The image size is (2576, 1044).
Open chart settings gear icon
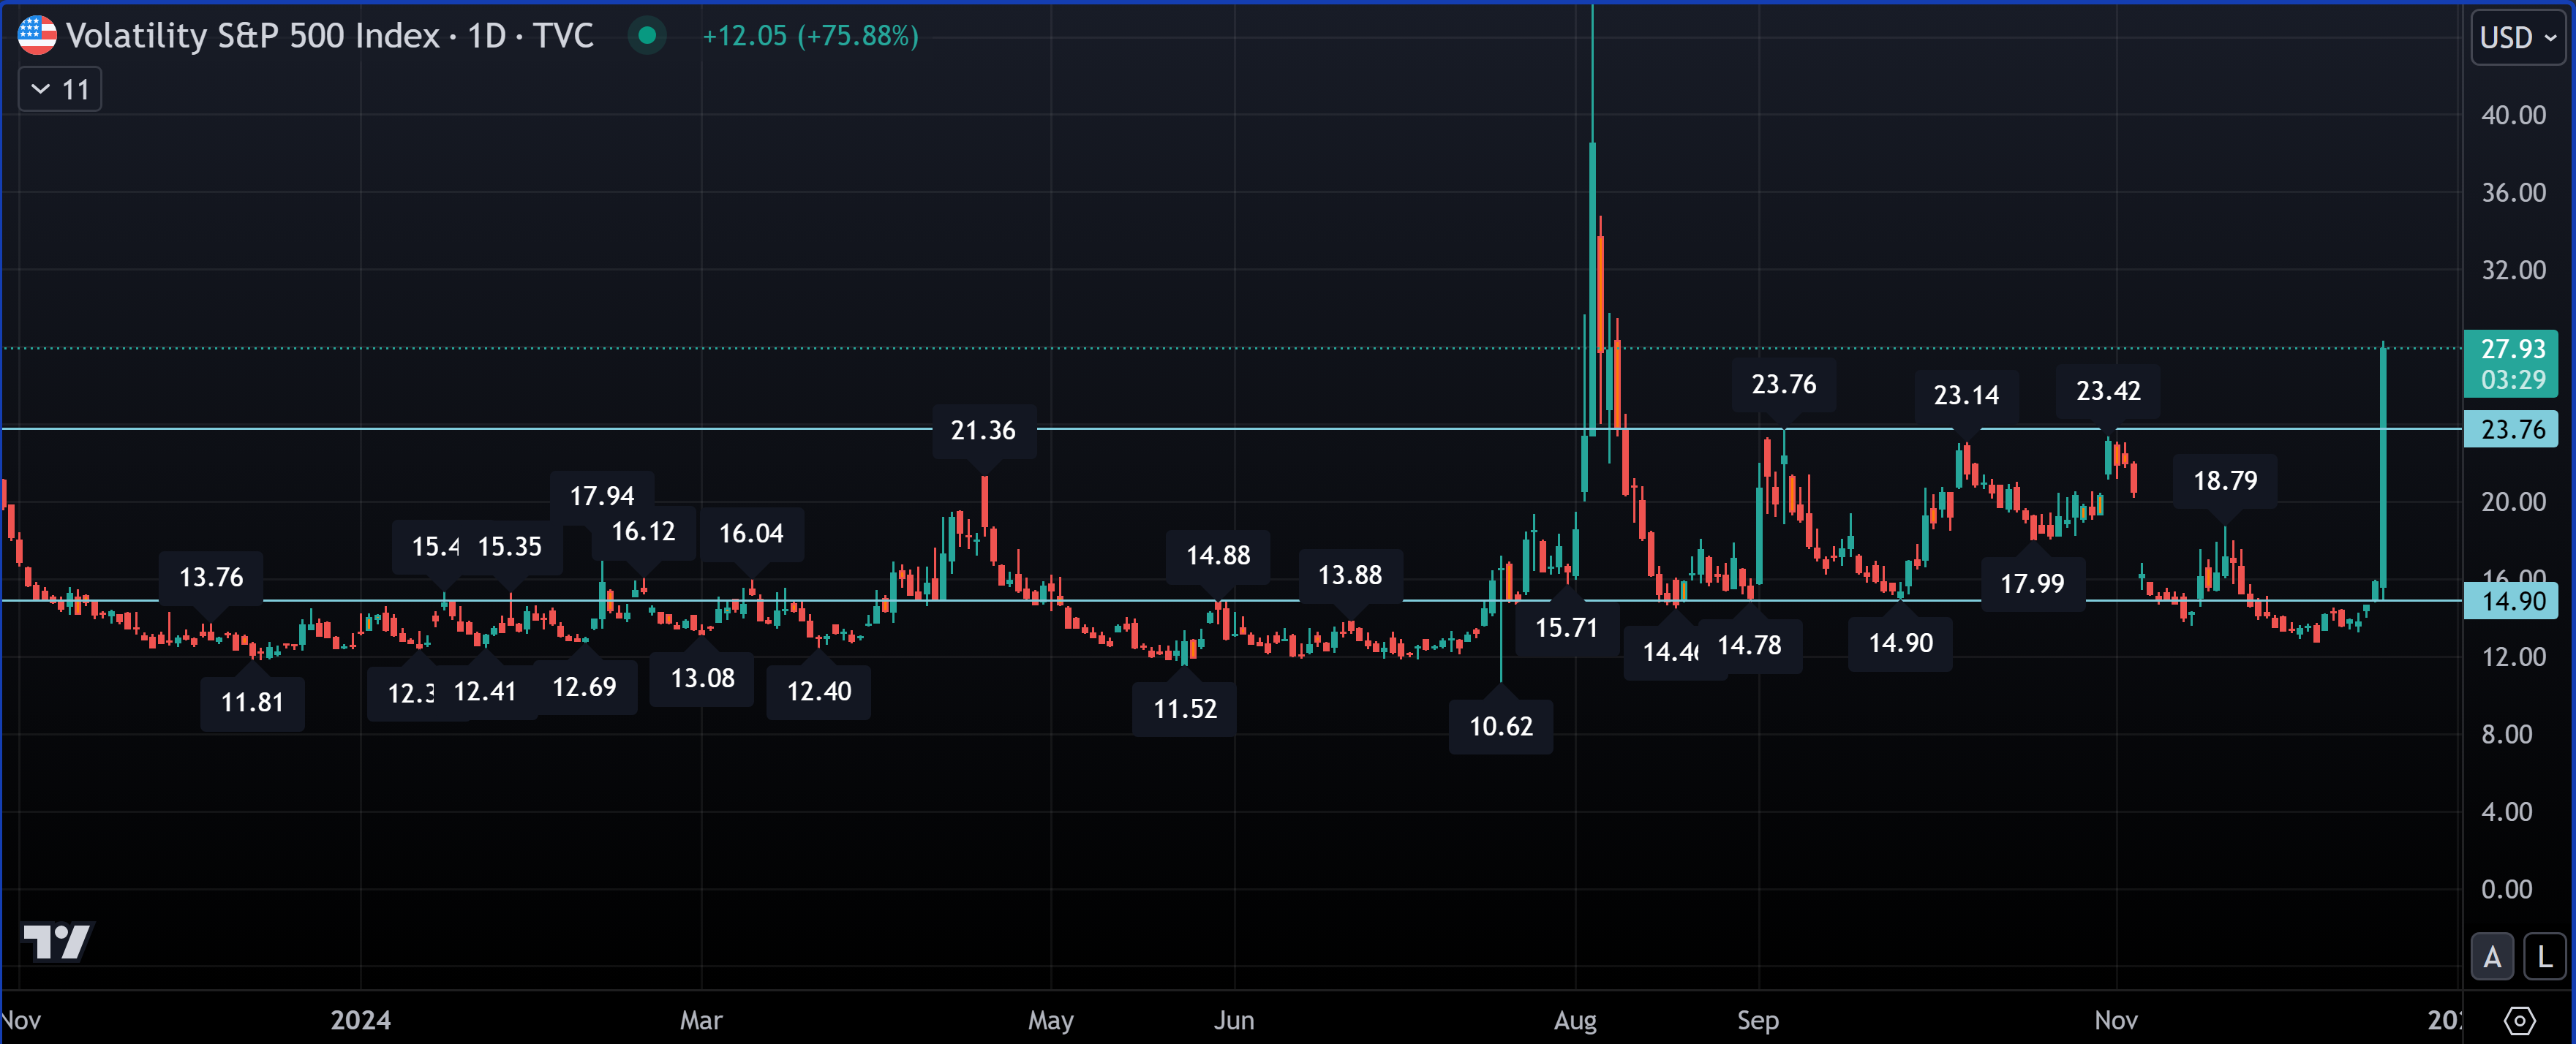tap(2518, 1020)
